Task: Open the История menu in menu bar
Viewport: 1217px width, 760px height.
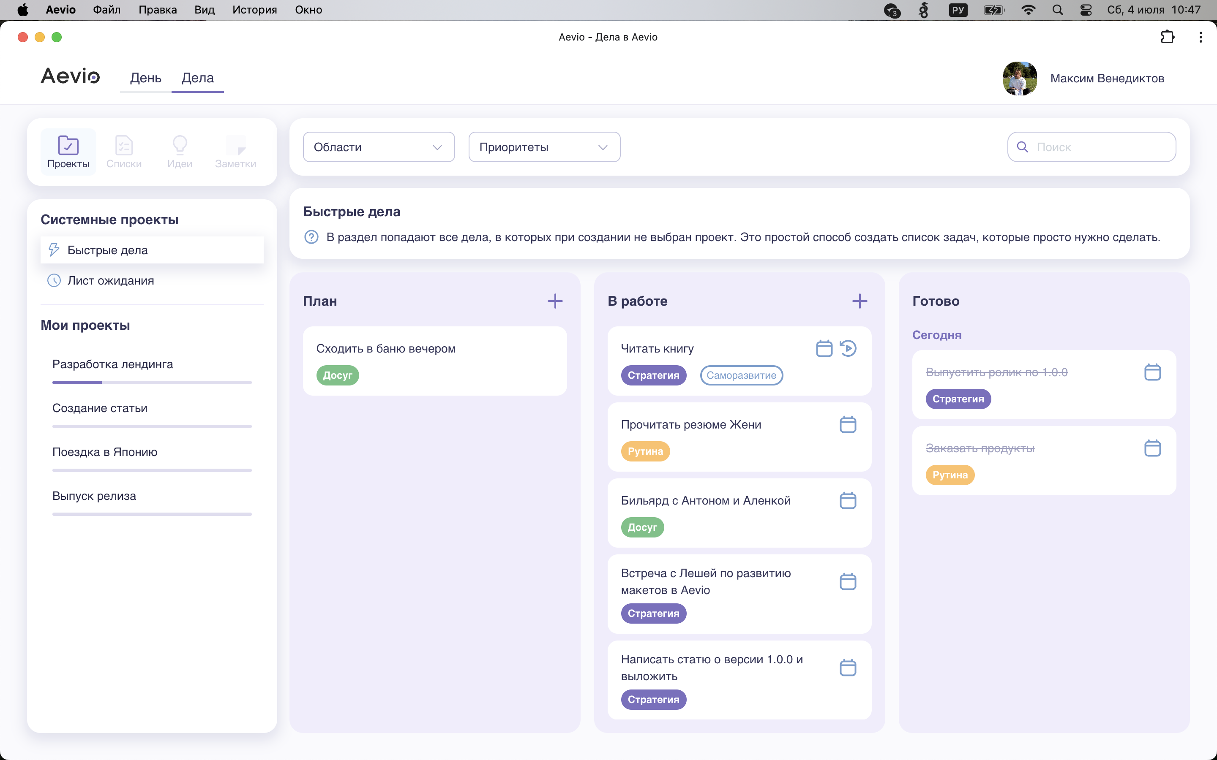Action: click(254, 10)
